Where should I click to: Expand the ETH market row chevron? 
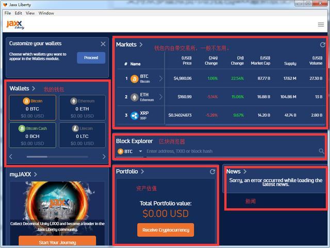[x=160, y=97]
